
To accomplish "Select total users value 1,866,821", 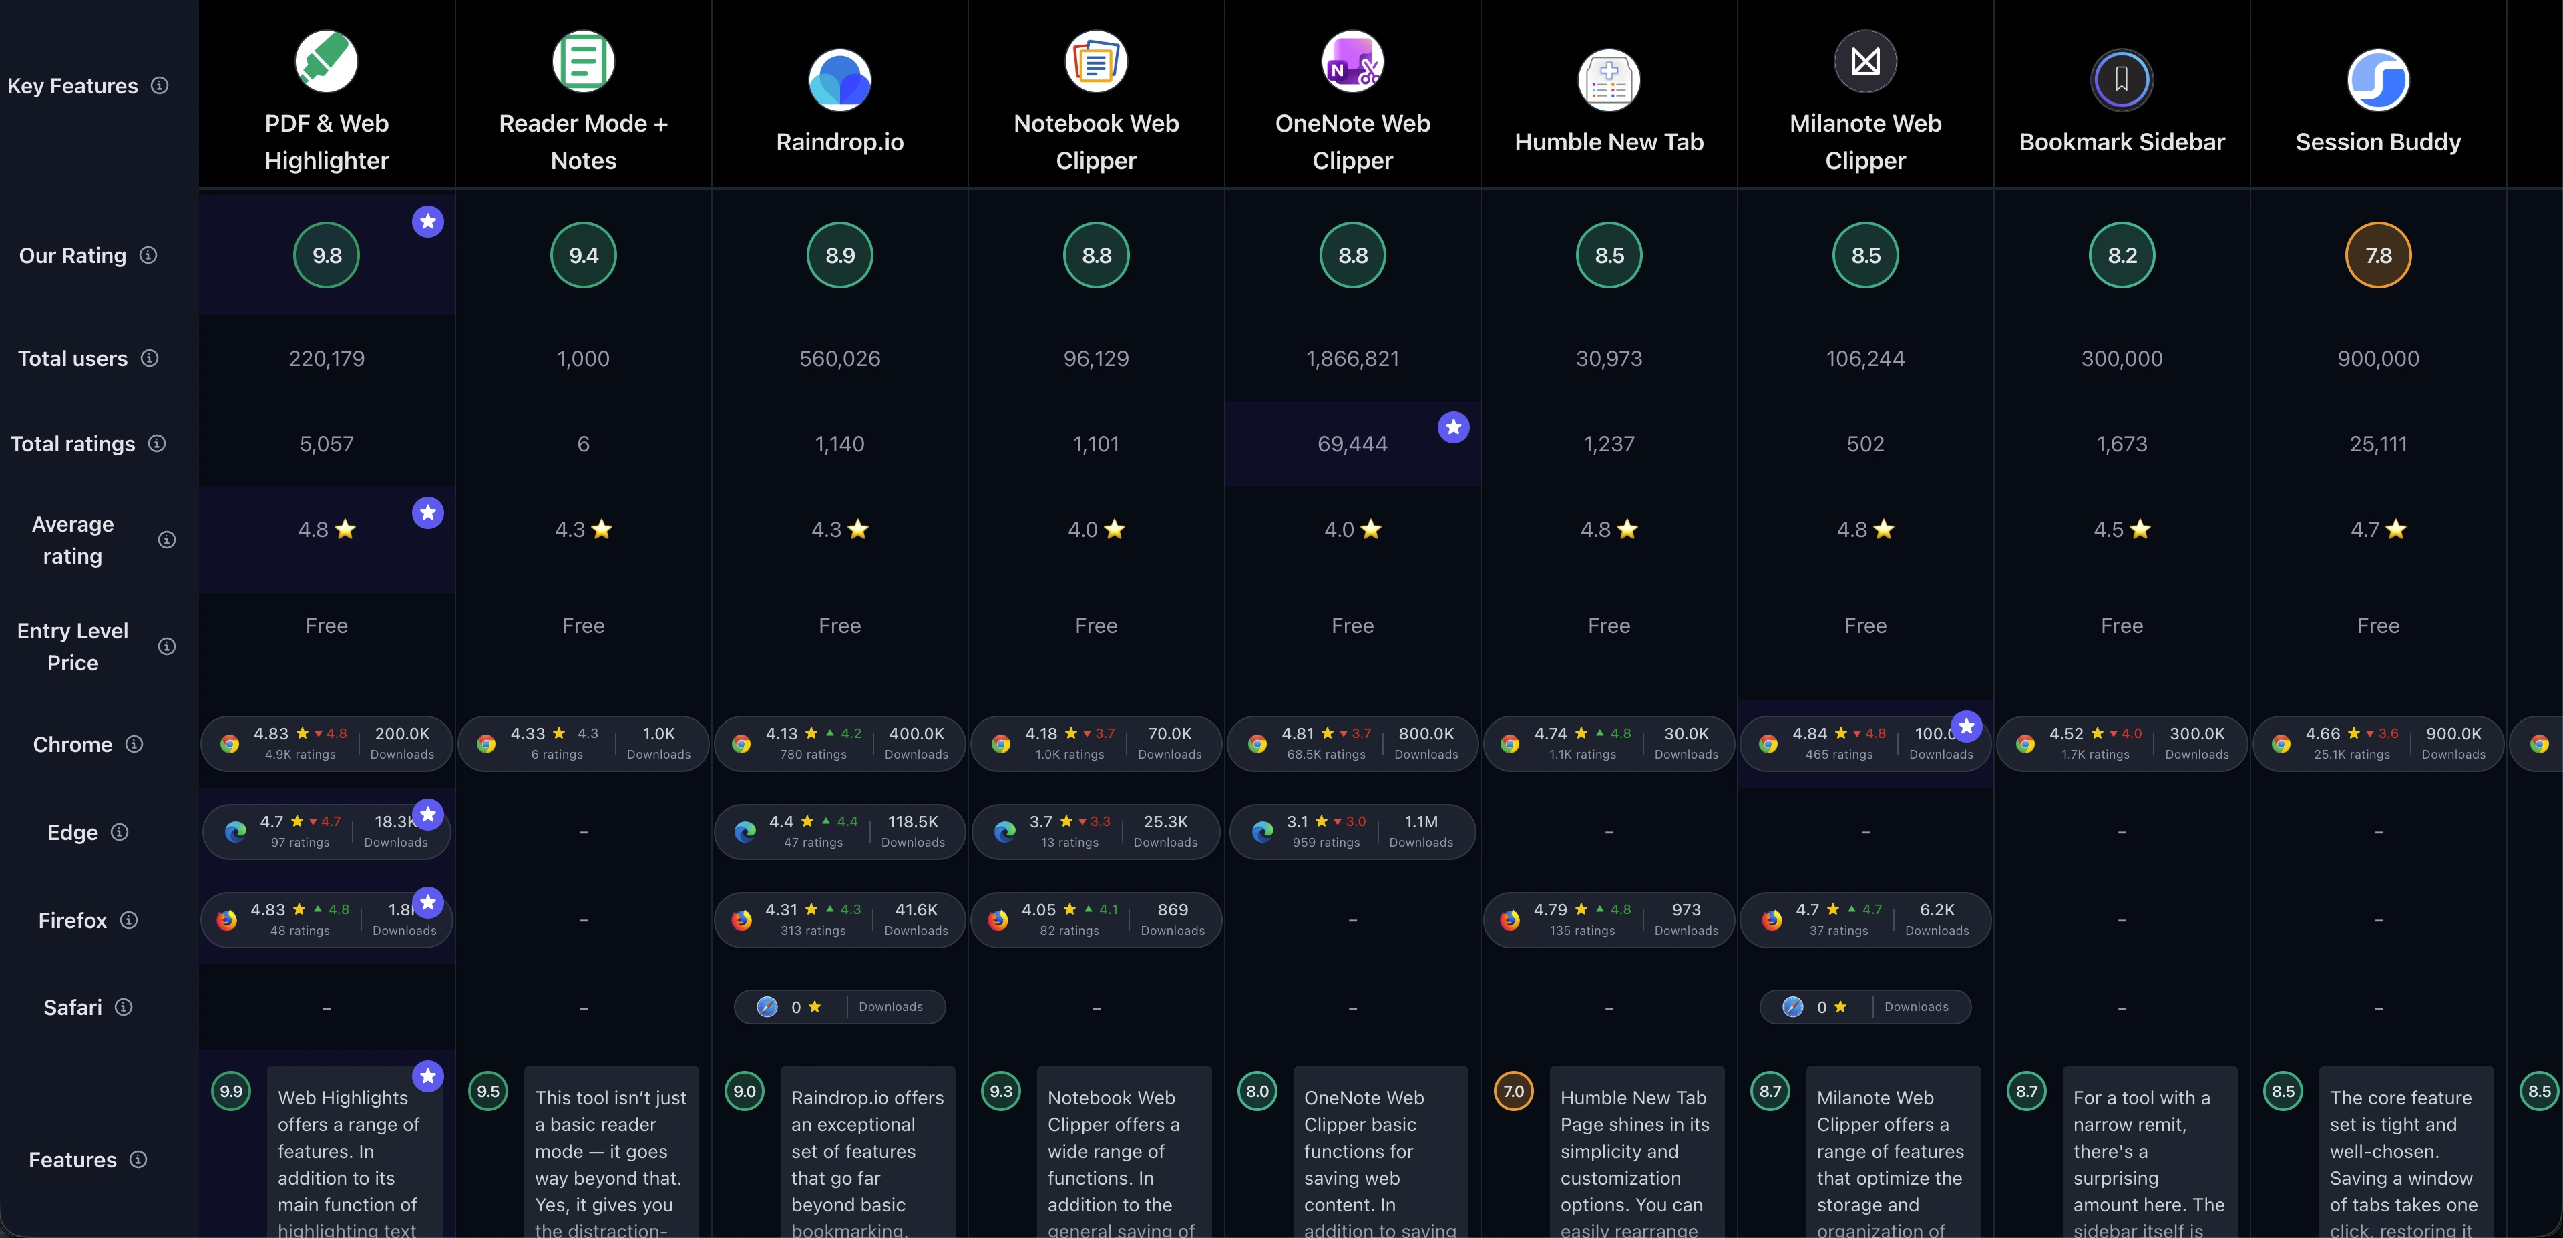I will (x=1352, y=359).
